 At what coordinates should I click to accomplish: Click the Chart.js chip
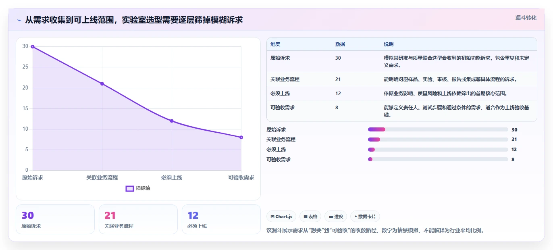281,217
